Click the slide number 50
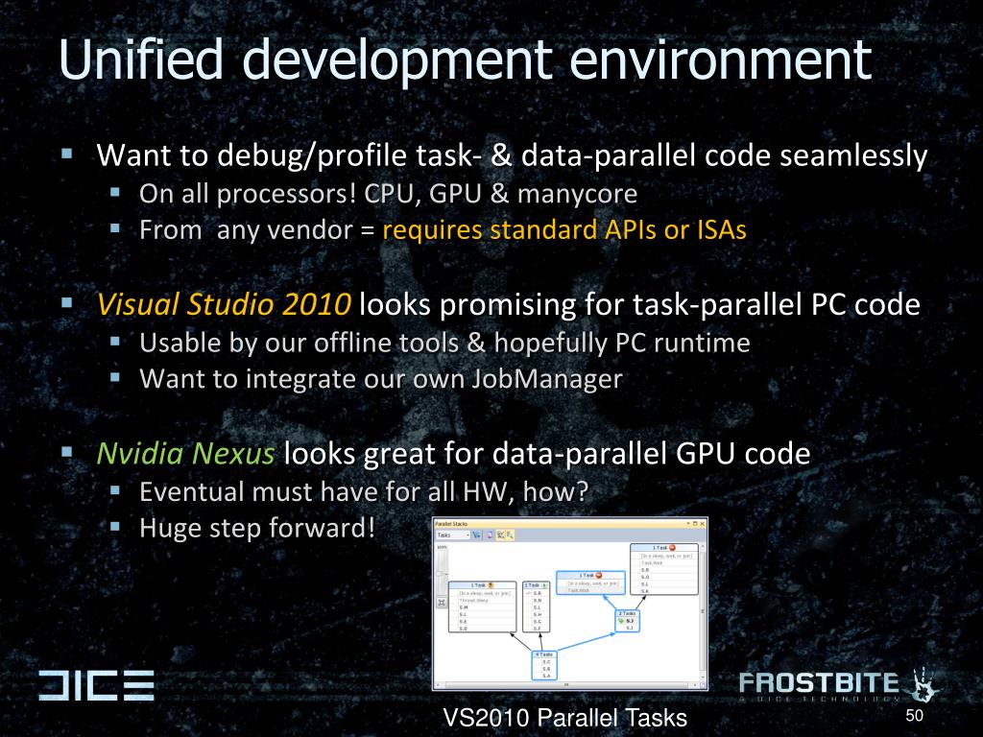This screenshot has height=737, width=983. 914,716
